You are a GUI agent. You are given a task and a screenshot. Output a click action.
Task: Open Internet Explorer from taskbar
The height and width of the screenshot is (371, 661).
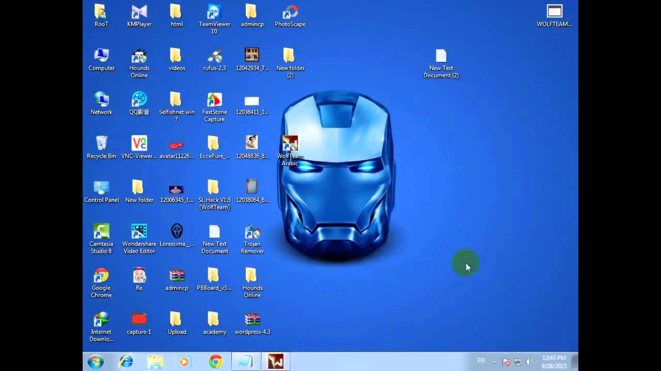(125, 362)
